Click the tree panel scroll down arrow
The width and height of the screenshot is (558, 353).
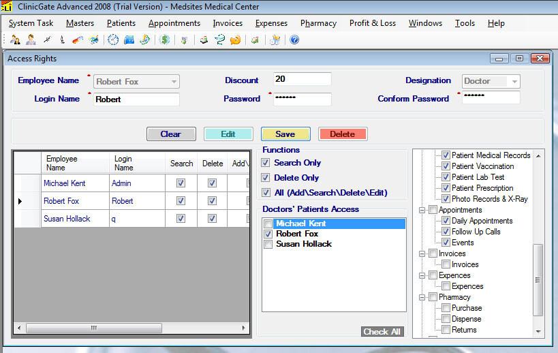538,331
